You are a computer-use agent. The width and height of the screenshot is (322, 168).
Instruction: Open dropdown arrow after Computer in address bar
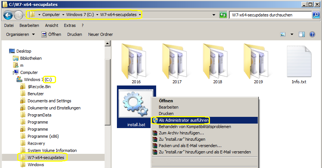click(x=63, y=15)
